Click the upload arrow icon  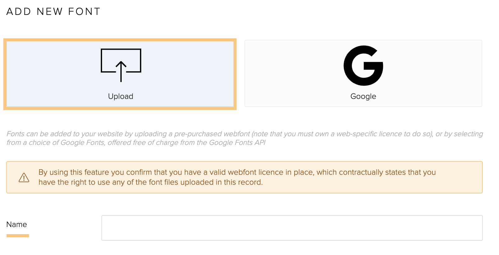pos(121,65)
